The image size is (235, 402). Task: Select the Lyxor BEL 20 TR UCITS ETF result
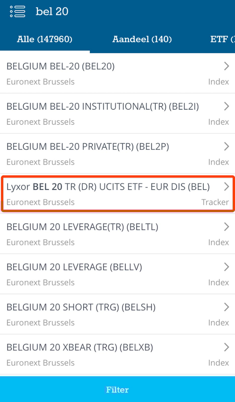[x=108, y=194]
